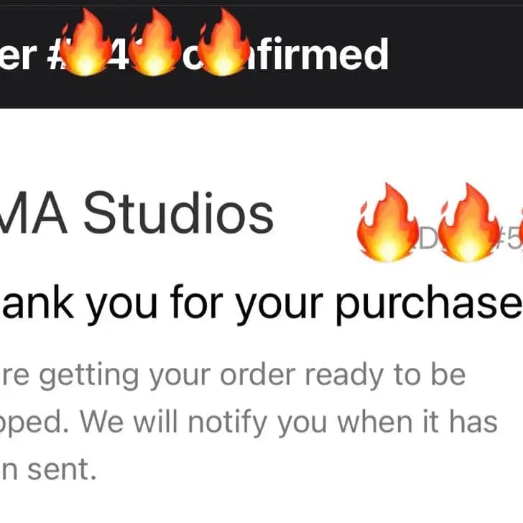The image size is (523, 523).
Task: Open the MA Studios store name link
Action: (x=136, y=213)
